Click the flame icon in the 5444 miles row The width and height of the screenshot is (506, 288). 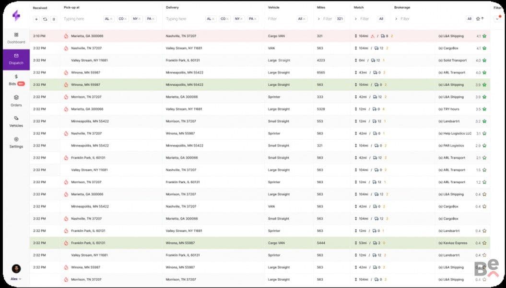pos(66,243)
